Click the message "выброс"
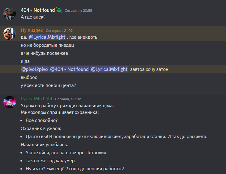This screenshot has width=226, height=174. [x=29, y=77]
